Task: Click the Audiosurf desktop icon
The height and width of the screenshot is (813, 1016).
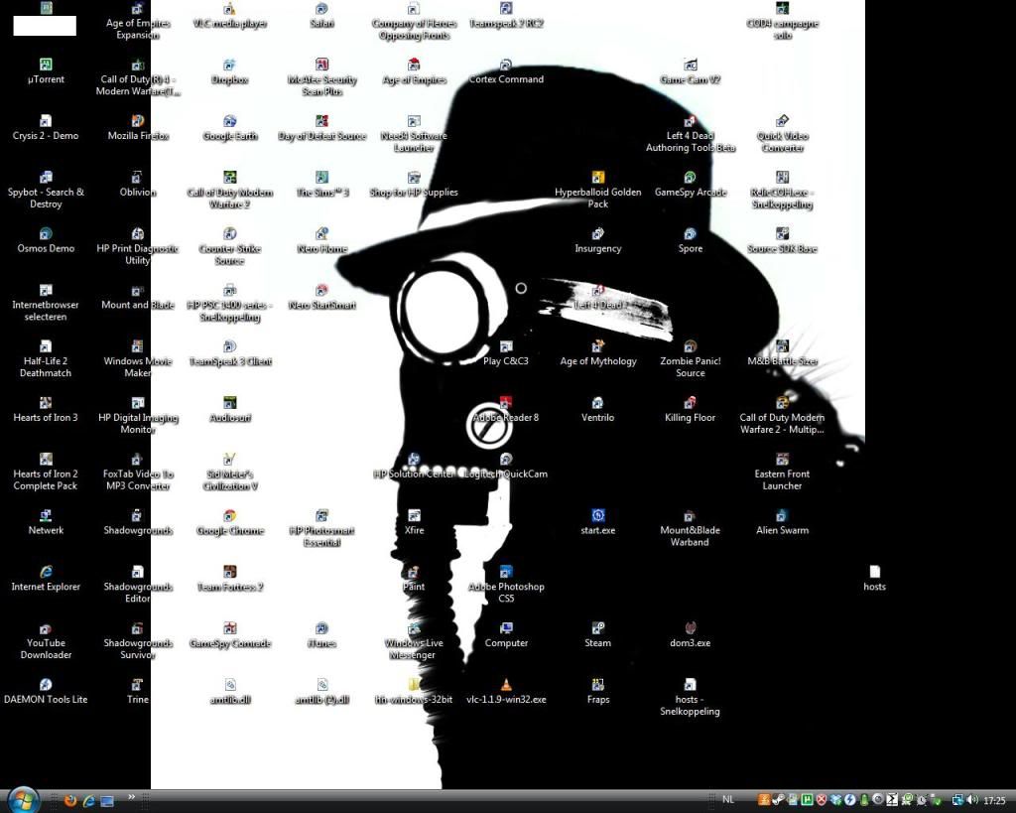Action: [x=229, y=410]
